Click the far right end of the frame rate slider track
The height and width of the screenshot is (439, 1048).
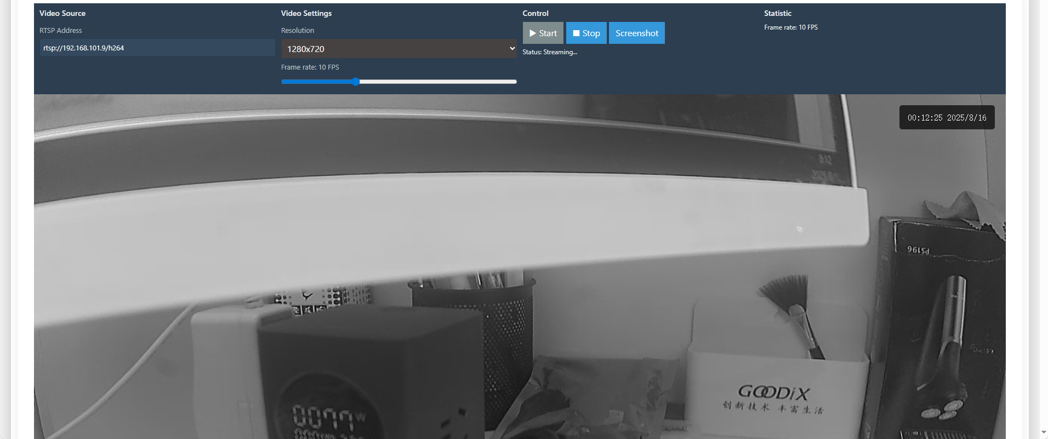(x=515, y=82)
